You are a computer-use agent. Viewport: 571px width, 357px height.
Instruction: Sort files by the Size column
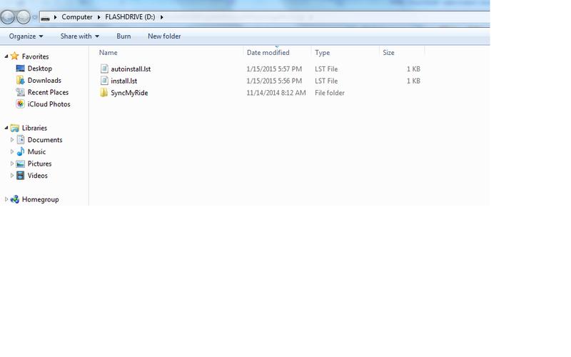click(x=388, y=52)
